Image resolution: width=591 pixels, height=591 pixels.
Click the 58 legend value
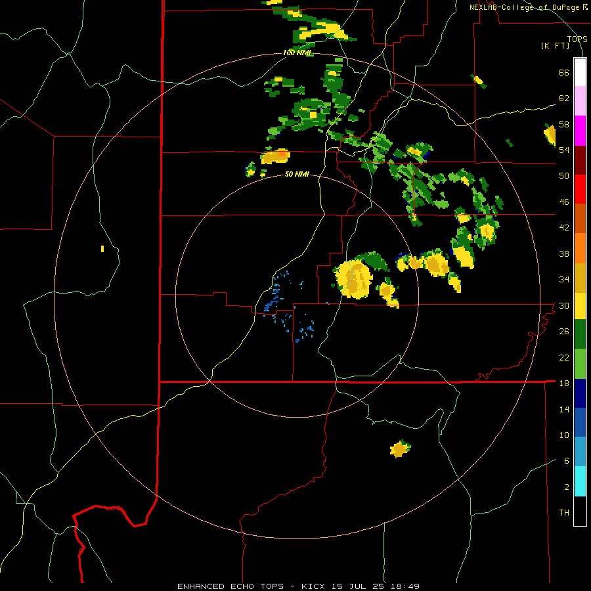pyautogui.click(x=564, y=124)
